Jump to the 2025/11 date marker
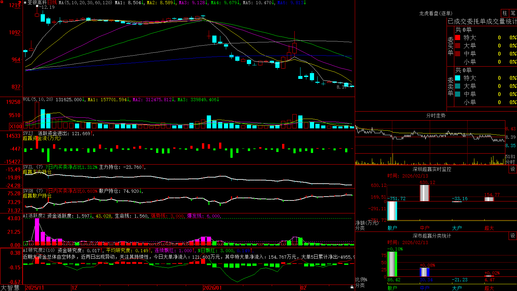The image size is (517, 291). coord(35,288)
